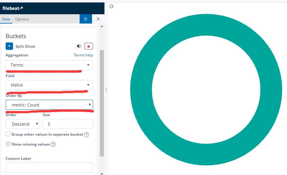Apply changes with the play button
Screen dimensions: 287x175
tap(86, 19)
